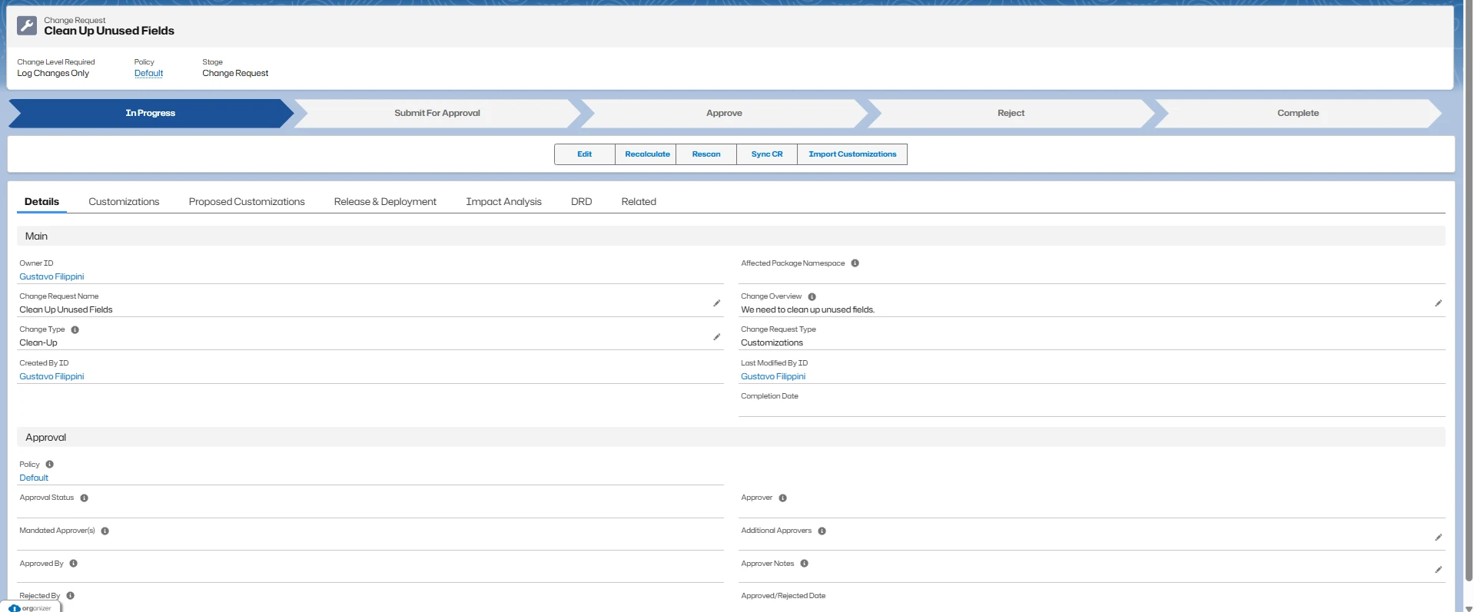
Task: Select the Submit For Approval stage
Action: [x=437, y=113]
